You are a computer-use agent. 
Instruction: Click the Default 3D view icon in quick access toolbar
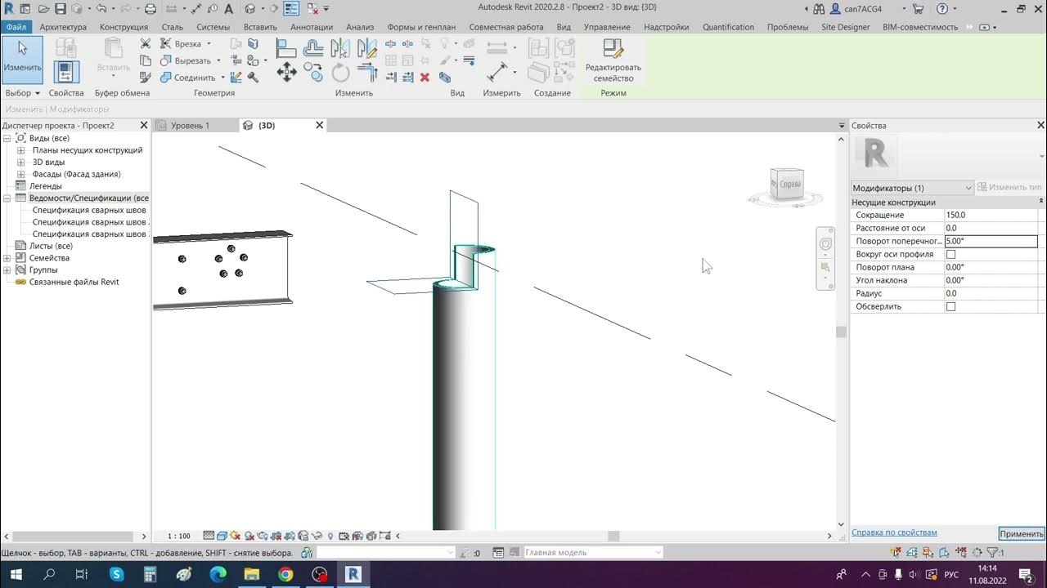point(250,9)
